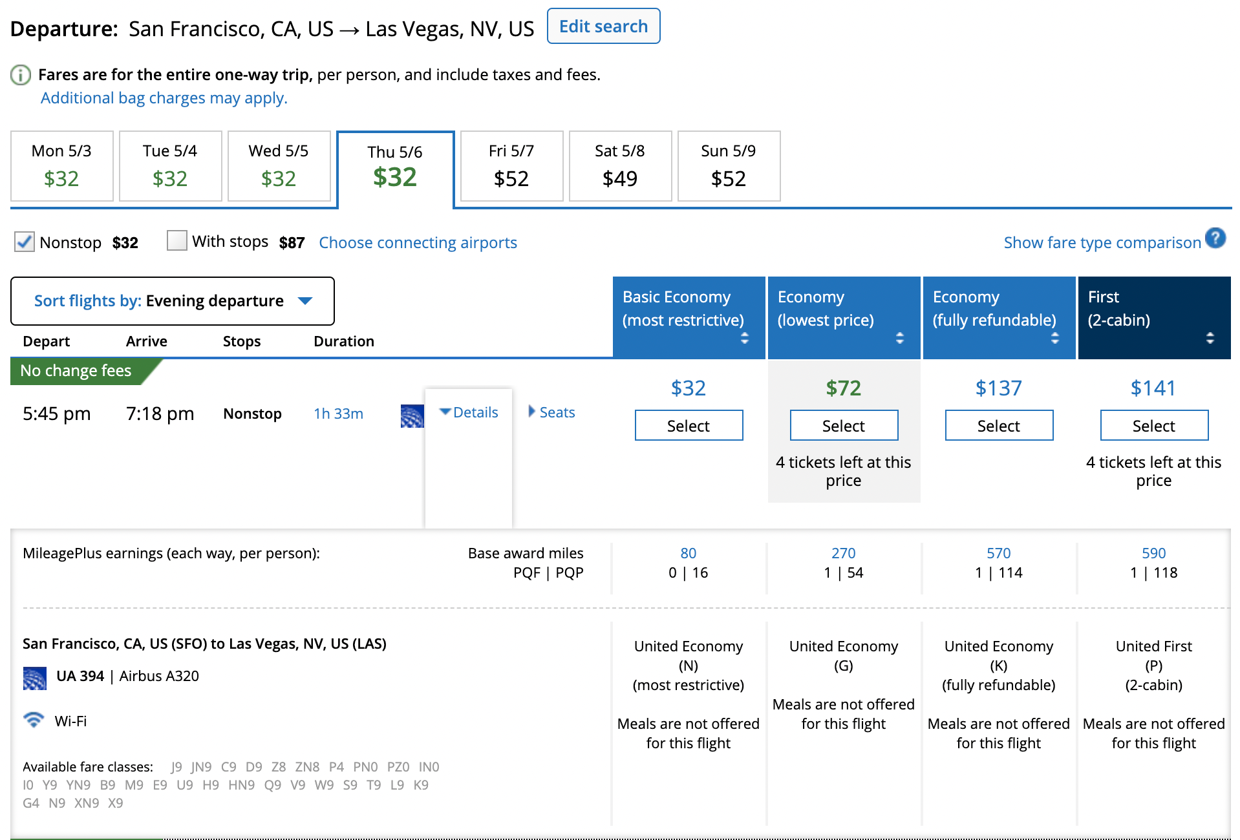Open Additional bag charges may apply link

(164, 98)
